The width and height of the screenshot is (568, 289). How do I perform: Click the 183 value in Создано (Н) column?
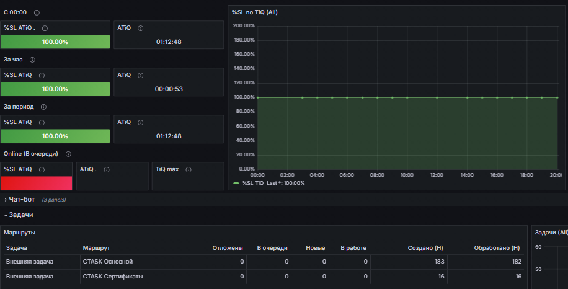(440, 262)
